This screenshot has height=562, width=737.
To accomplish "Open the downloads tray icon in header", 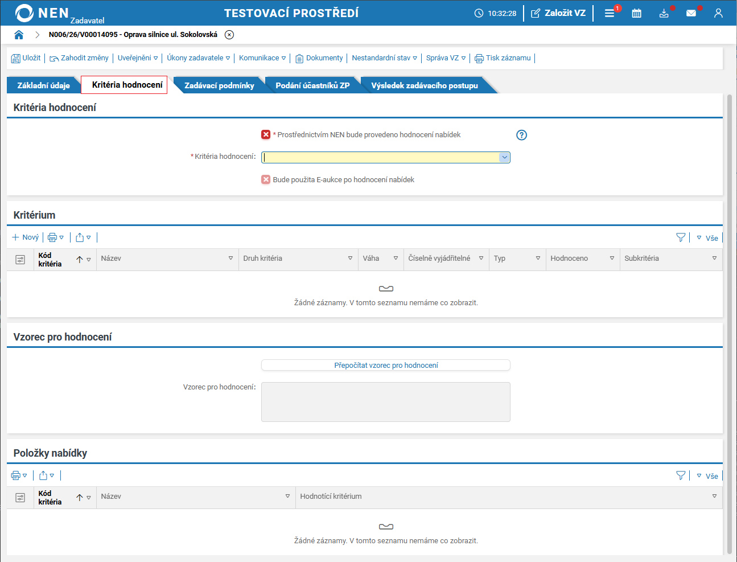I will [664, 13].
